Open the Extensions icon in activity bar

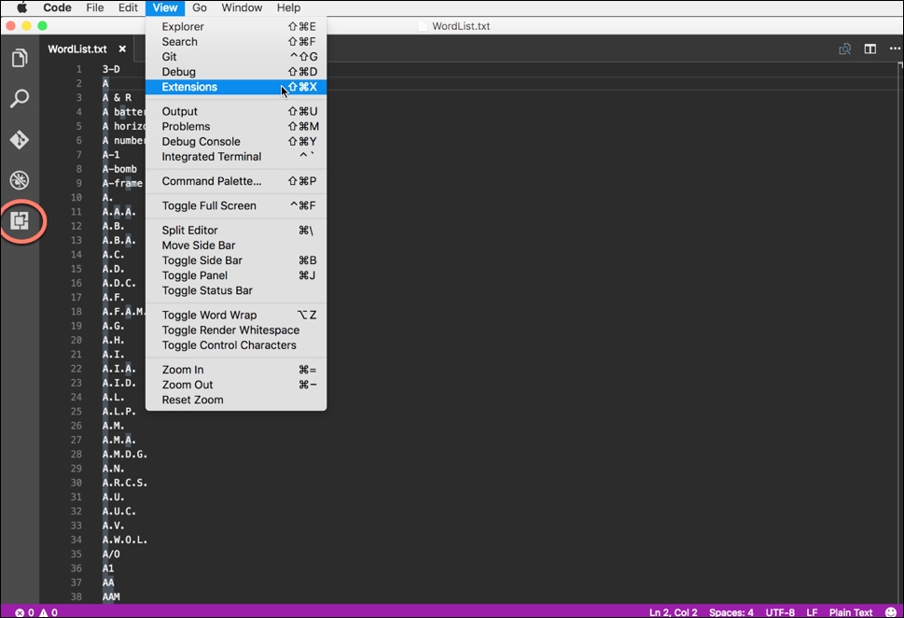[x=20, y=220]
